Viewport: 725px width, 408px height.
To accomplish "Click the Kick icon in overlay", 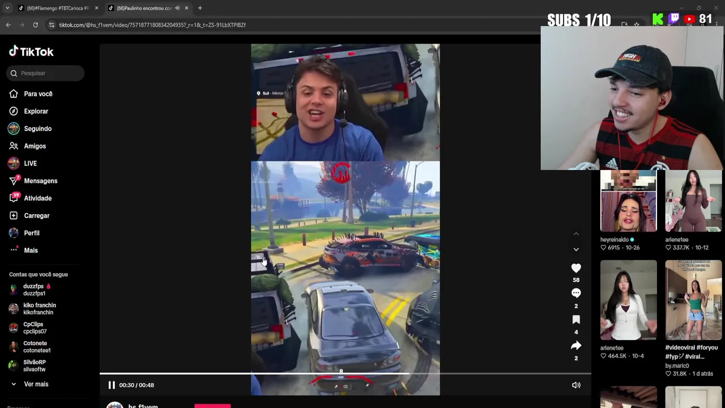I will [x=658, y=19].
